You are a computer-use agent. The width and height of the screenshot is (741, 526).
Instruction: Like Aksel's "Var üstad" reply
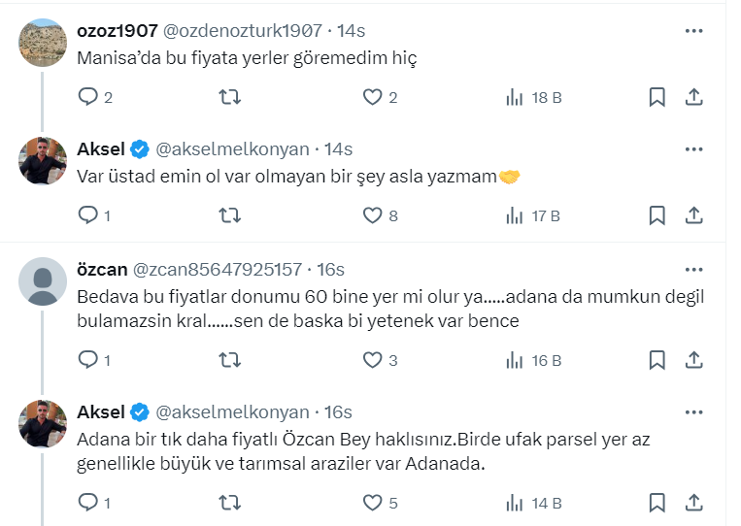tap(372, 215)
